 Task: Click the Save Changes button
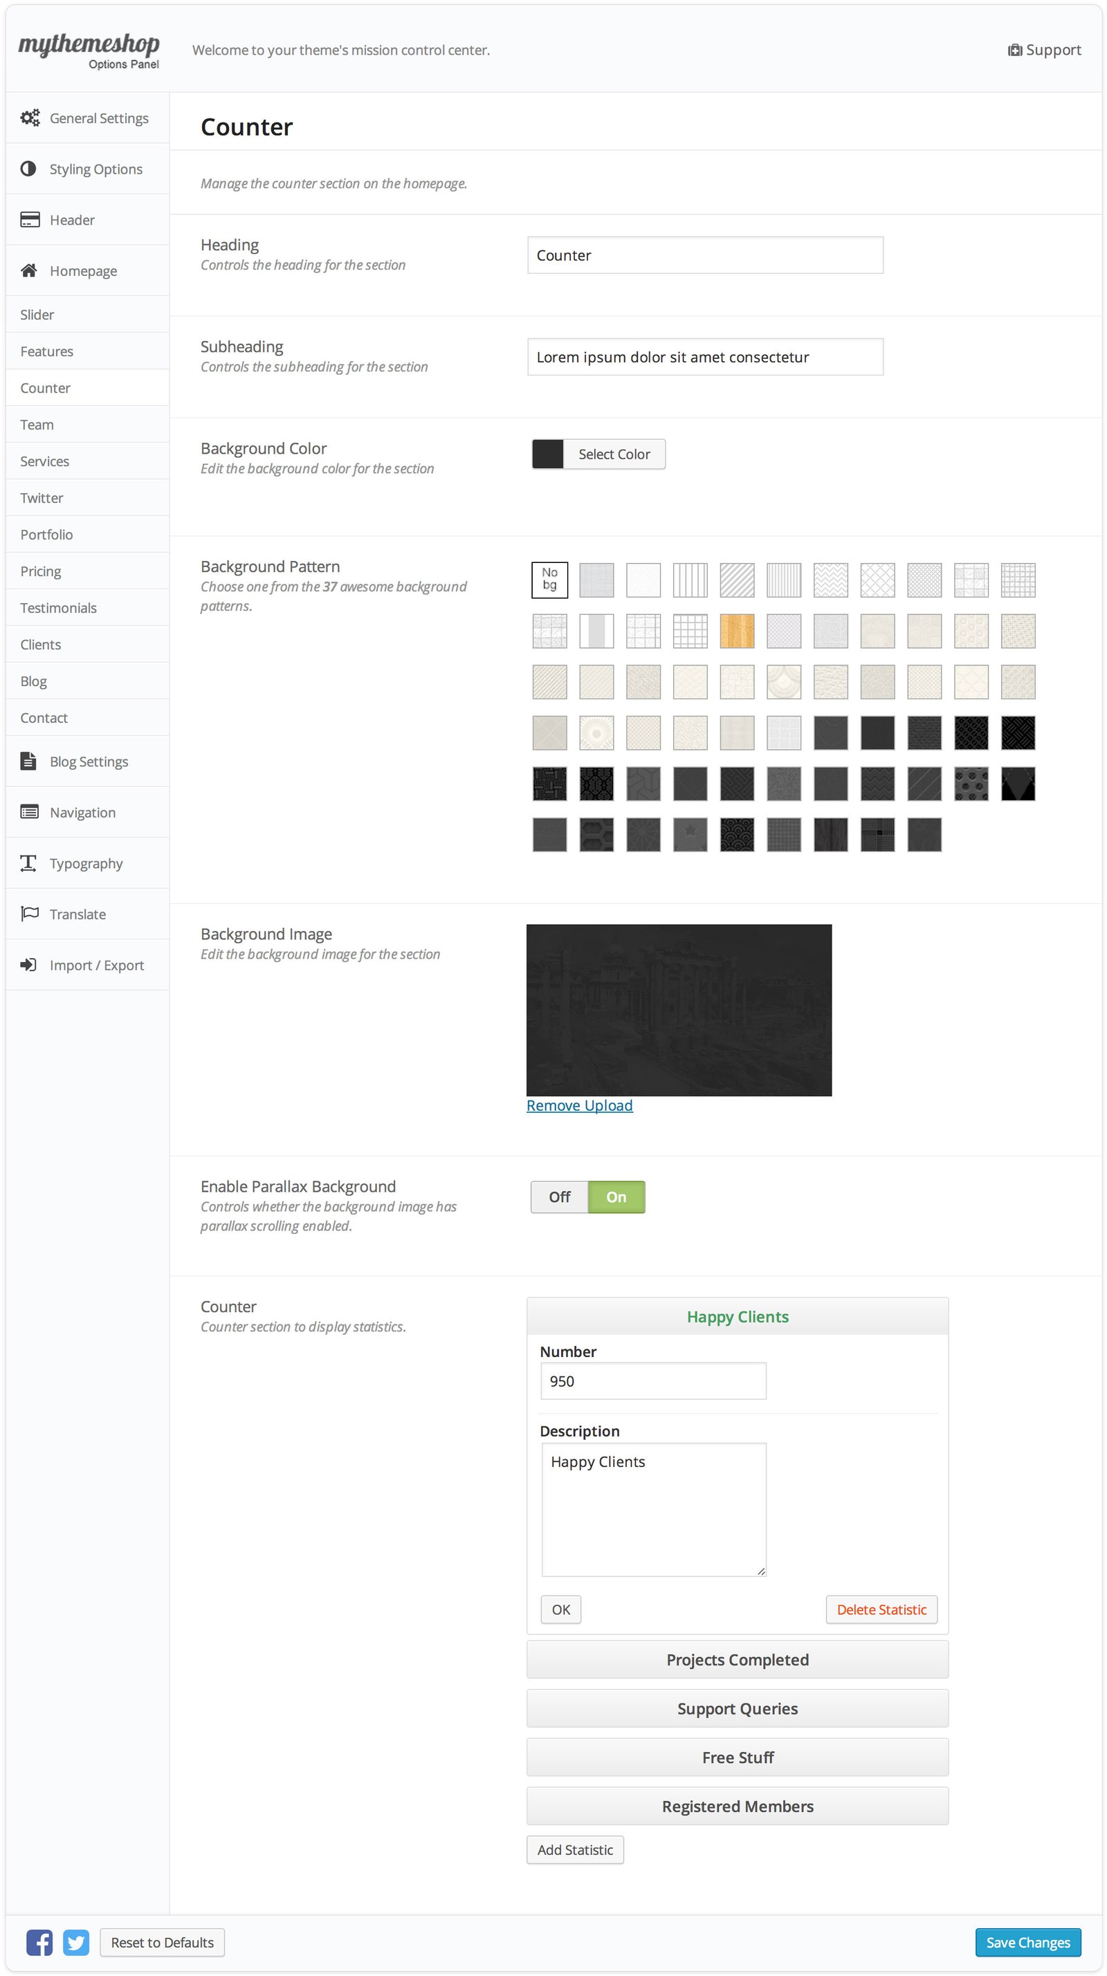click(1027, 1942)
